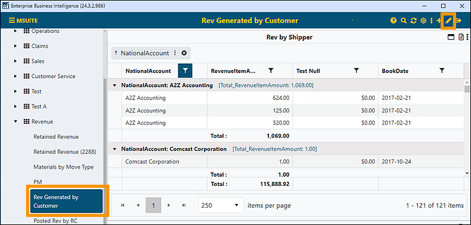Screen dimensions: 471x225
Task: Click the 2017-10-24 BookDate cell
Action: click(421, 162)
